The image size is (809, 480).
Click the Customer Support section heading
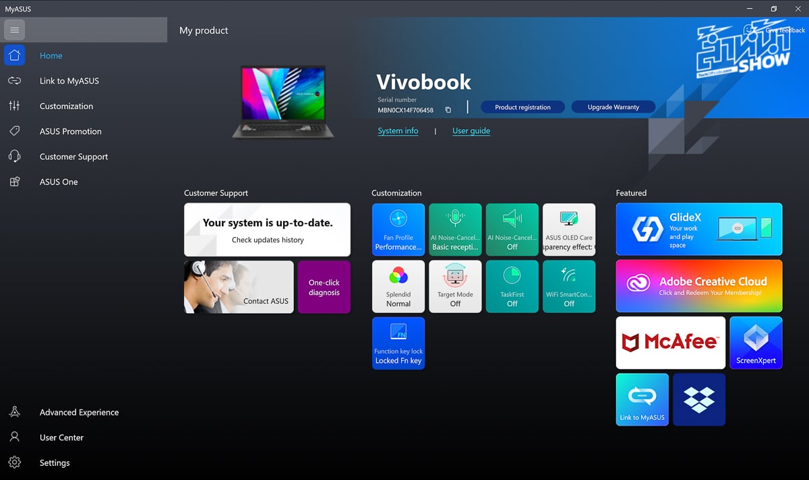point(216,193)
